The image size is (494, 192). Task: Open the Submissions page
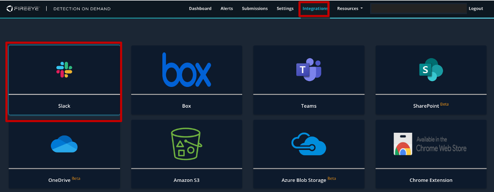(x=255, y=9)
